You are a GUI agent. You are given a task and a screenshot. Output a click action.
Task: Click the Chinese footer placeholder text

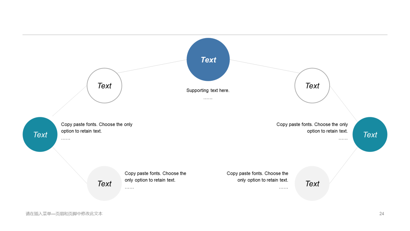point(64,214)
